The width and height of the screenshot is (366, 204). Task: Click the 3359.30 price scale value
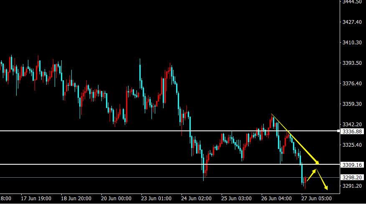[x=352, y=104]
